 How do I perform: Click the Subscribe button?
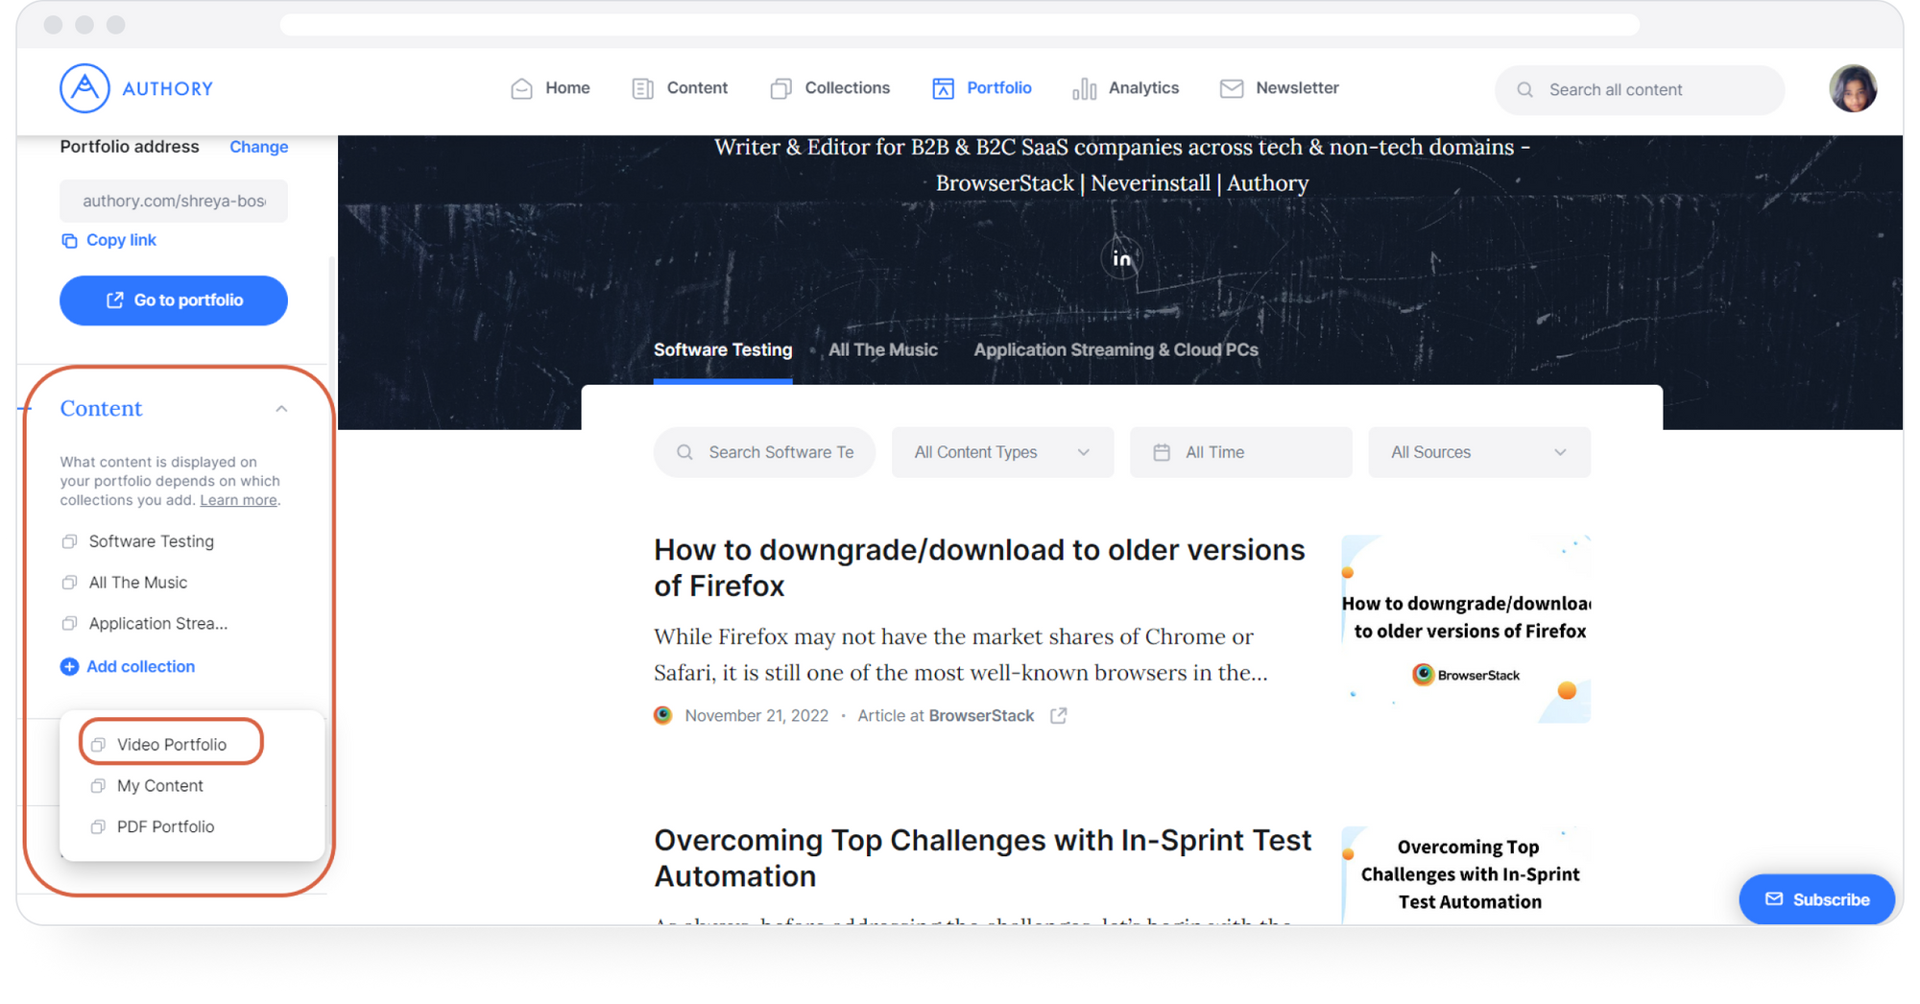click(x=1816, y=899)
